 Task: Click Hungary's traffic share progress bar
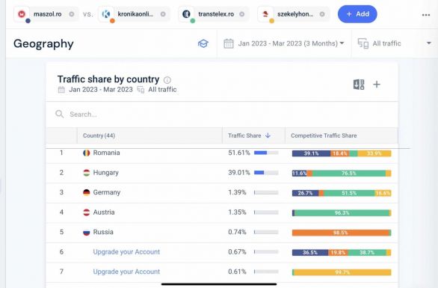coord(266,173)
